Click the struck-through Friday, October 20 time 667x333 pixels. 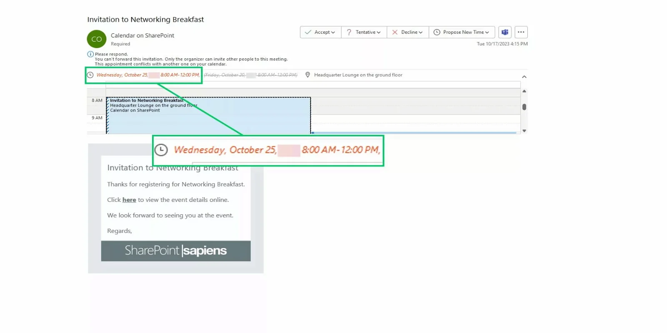251,75
